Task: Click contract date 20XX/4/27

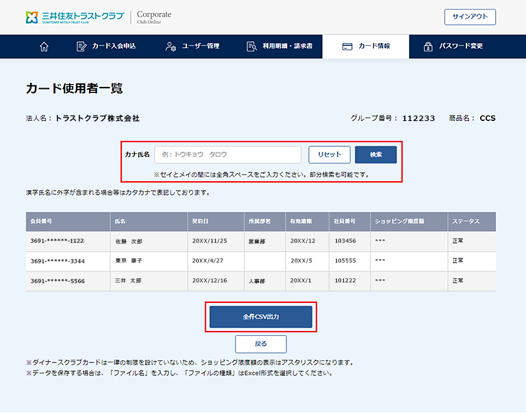Action: pos(208,261)
